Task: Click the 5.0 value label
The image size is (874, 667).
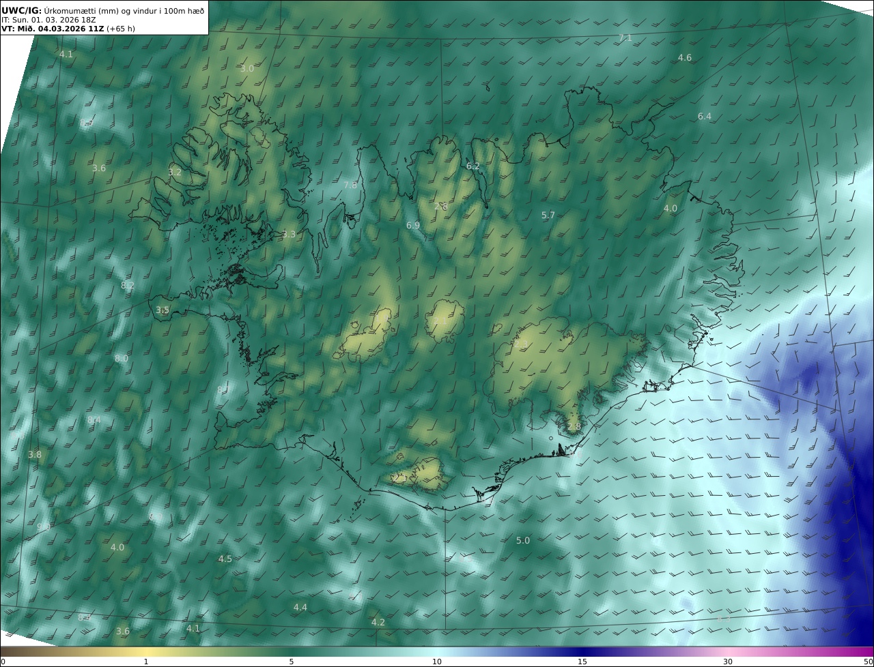Action: point(522,541)
